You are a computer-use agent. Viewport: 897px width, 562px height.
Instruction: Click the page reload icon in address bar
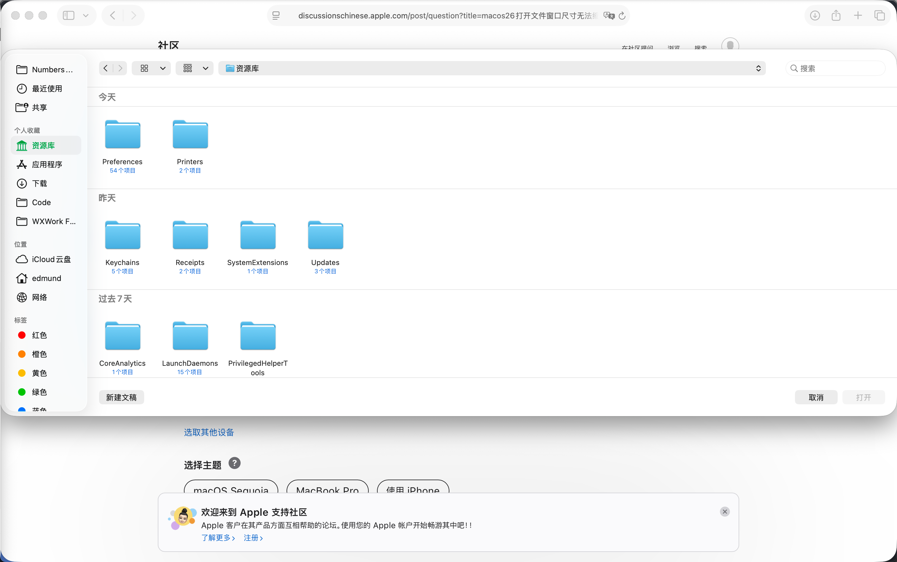click(x=622, y=16)
